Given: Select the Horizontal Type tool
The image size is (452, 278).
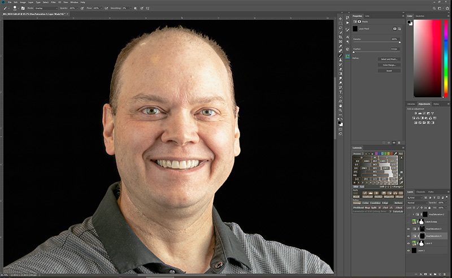Looking at the screenshot, I should coord(341,92).
